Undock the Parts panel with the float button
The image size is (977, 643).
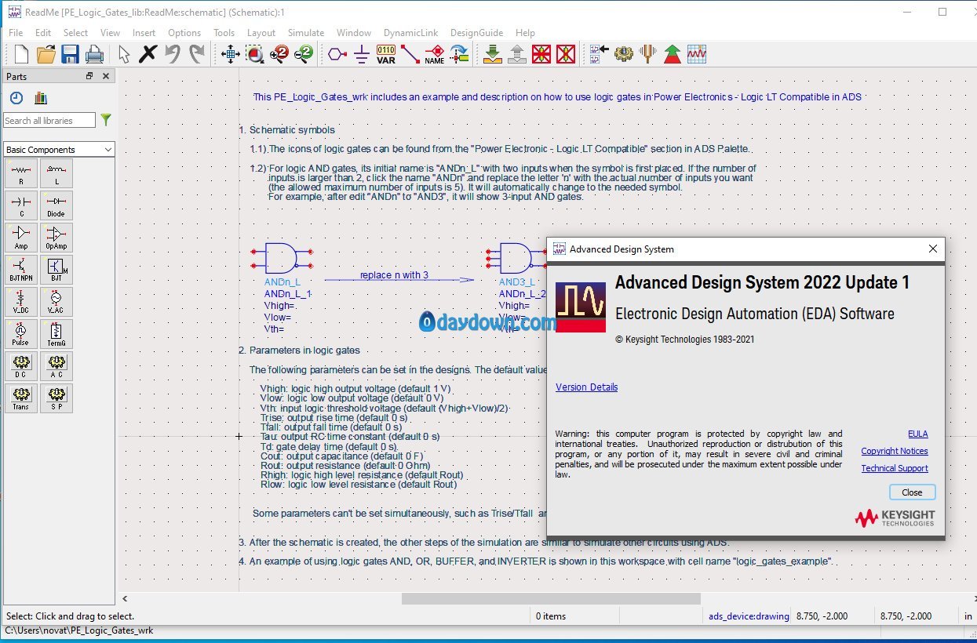pos(89,76)
